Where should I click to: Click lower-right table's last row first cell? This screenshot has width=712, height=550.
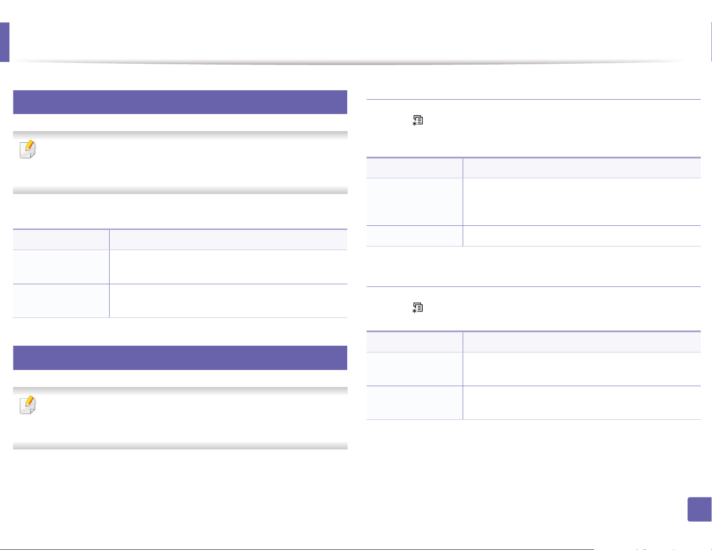click(x=415, y=403)
